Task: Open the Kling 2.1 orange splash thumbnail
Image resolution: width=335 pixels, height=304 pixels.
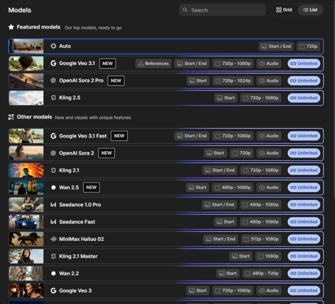Action: click(26, 170)
